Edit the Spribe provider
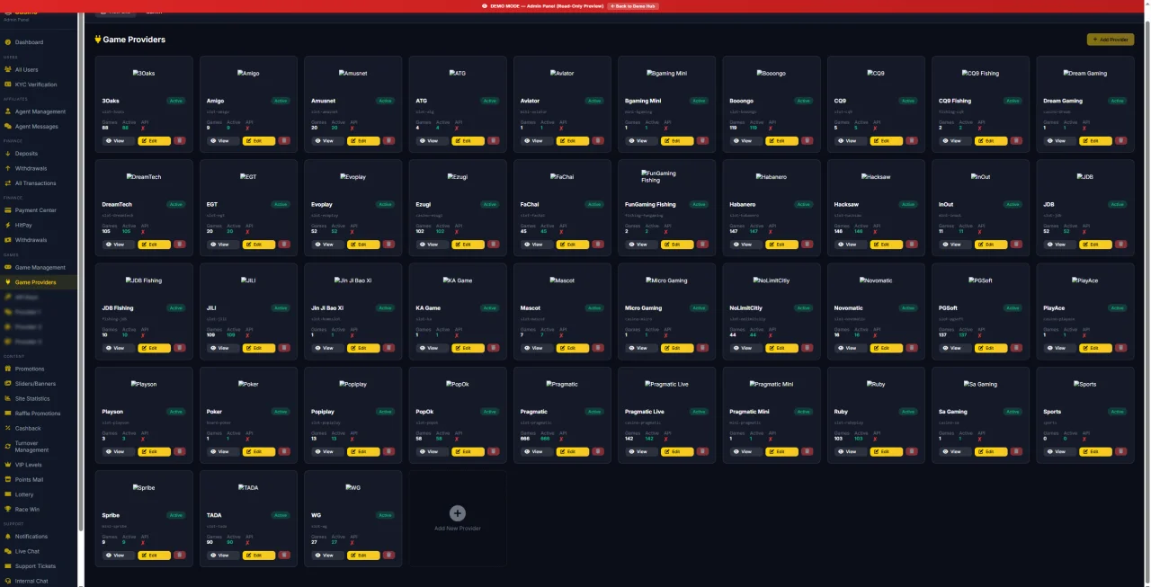This screenshot has height=587, width=1151. point(154,555)
